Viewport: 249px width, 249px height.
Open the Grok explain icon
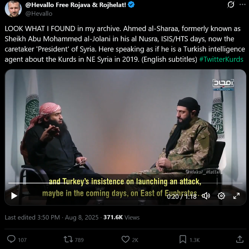[230, 4]
